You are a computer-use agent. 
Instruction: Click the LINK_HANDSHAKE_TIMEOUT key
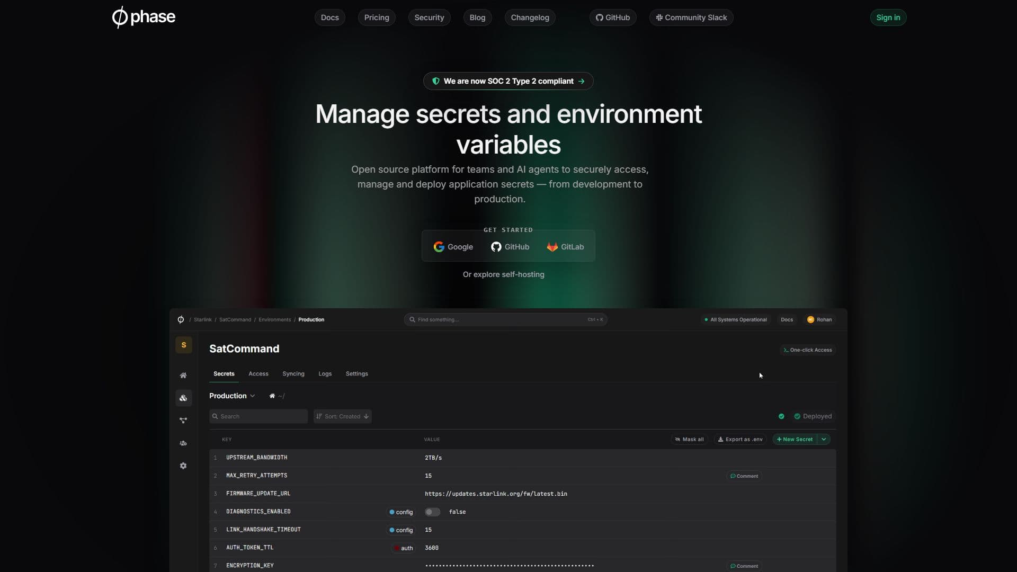263,530
